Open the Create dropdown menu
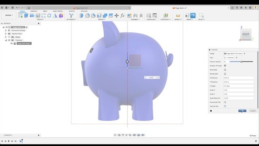The image size is (259, 146). (x=40, y=19)
